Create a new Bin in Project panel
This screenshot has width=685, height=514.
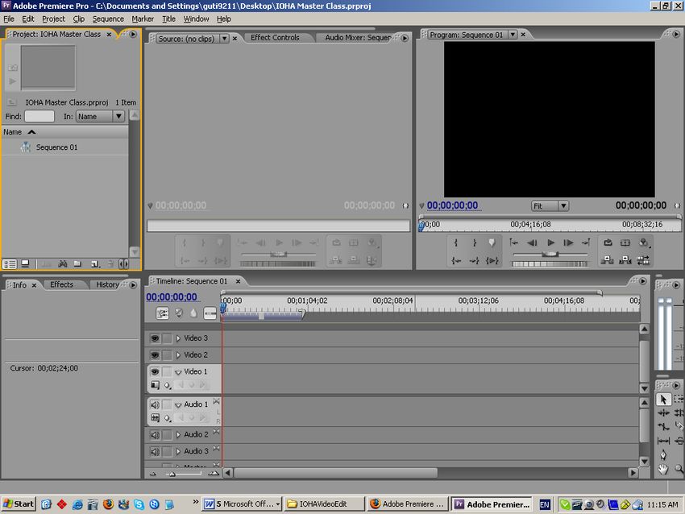(77, 263)
